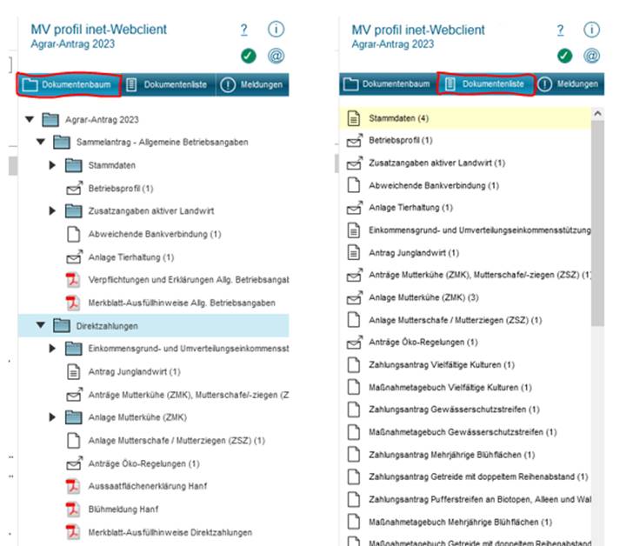This screenshot has width=626, height=546.
Task: Click the help question mark in left panel
Action: coord(244,30)
